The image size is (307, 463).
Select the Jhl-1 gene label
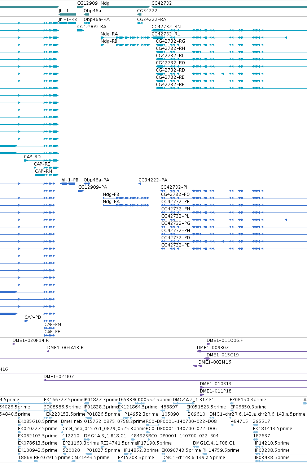click(x=63, y=11)
